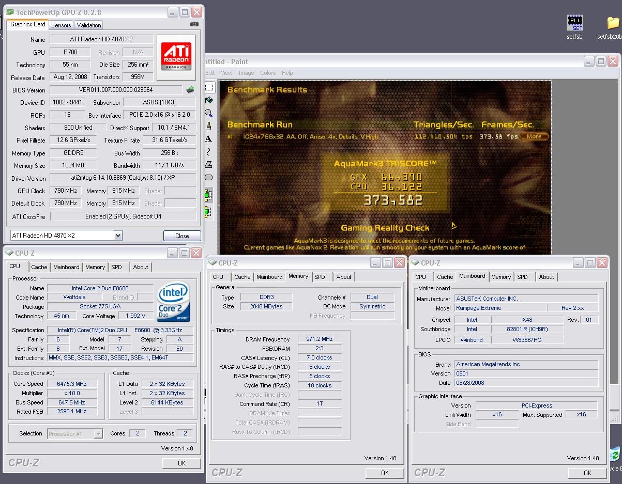Open the Processor #1 selection dropdown
This screenshot has width=622, height=484.
[98, 434]
